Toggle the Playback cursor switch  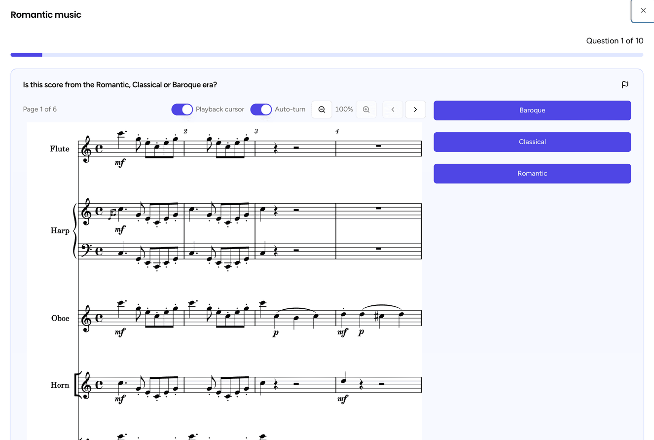tap(182, 110)
